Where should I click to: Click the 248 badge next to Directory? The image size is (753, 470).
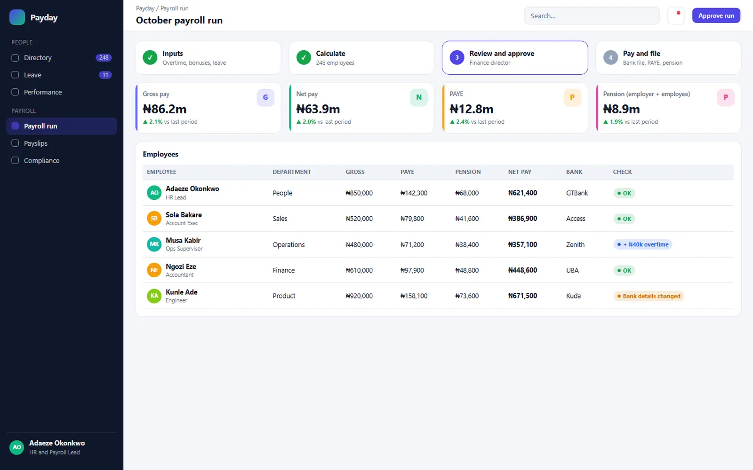[x=104, y=58]
